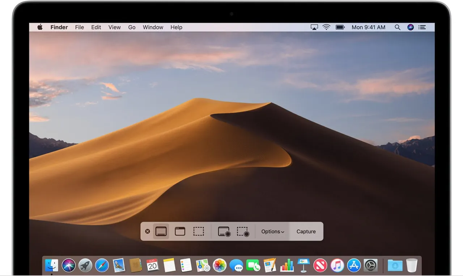Image resolution: width=463 pixels, height=276 pixels.
Task: Click the Capture button
Action: click(x=306, y=232)
